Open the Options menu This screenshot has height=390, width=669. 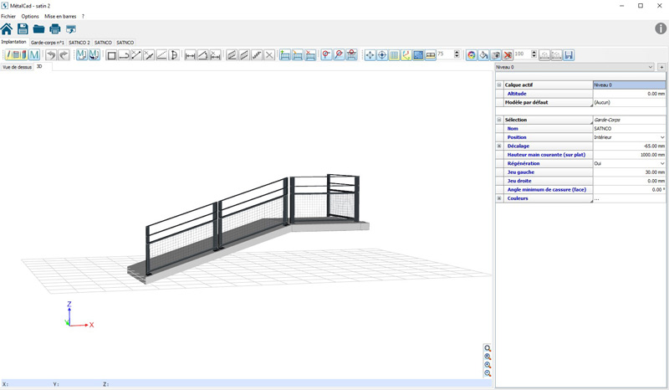(x=30, y=16)
